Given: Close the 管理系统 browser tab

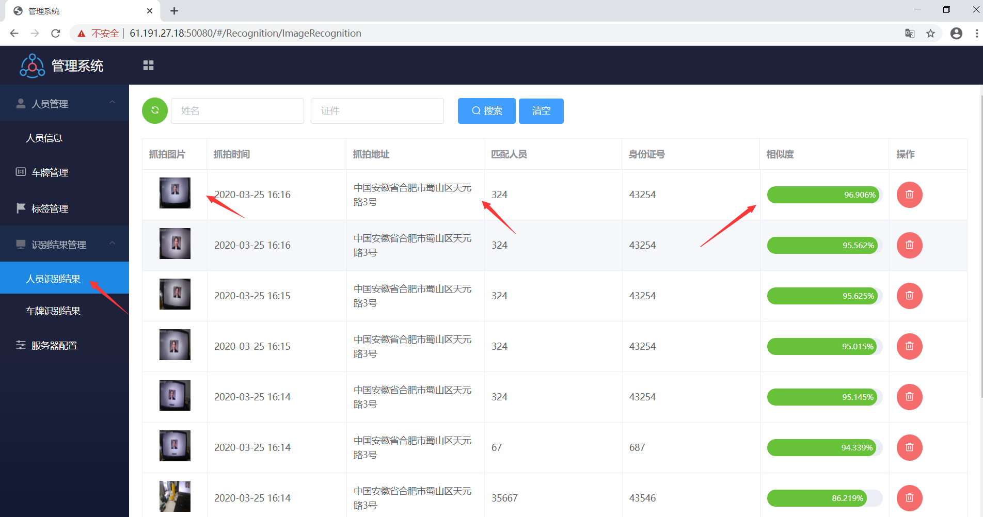Looking at the screenshot, I should tap(150, 11).
